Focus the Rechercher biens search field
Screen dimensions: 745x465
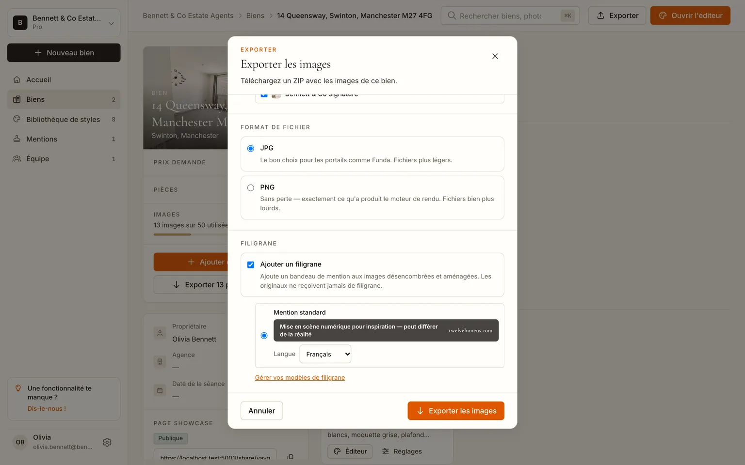[x=510, y=15]
